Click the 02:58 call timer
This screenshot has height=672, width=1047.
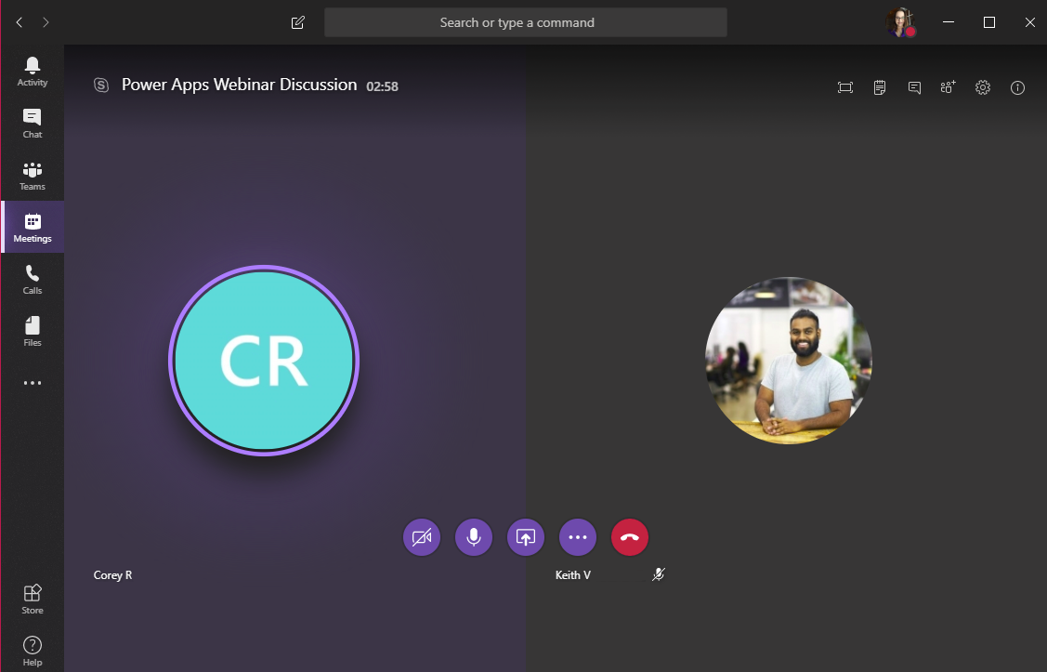(x=382, y=86)
